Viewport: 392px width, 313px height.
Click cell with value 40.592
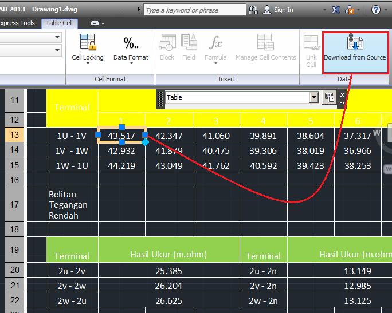[264, 166]
